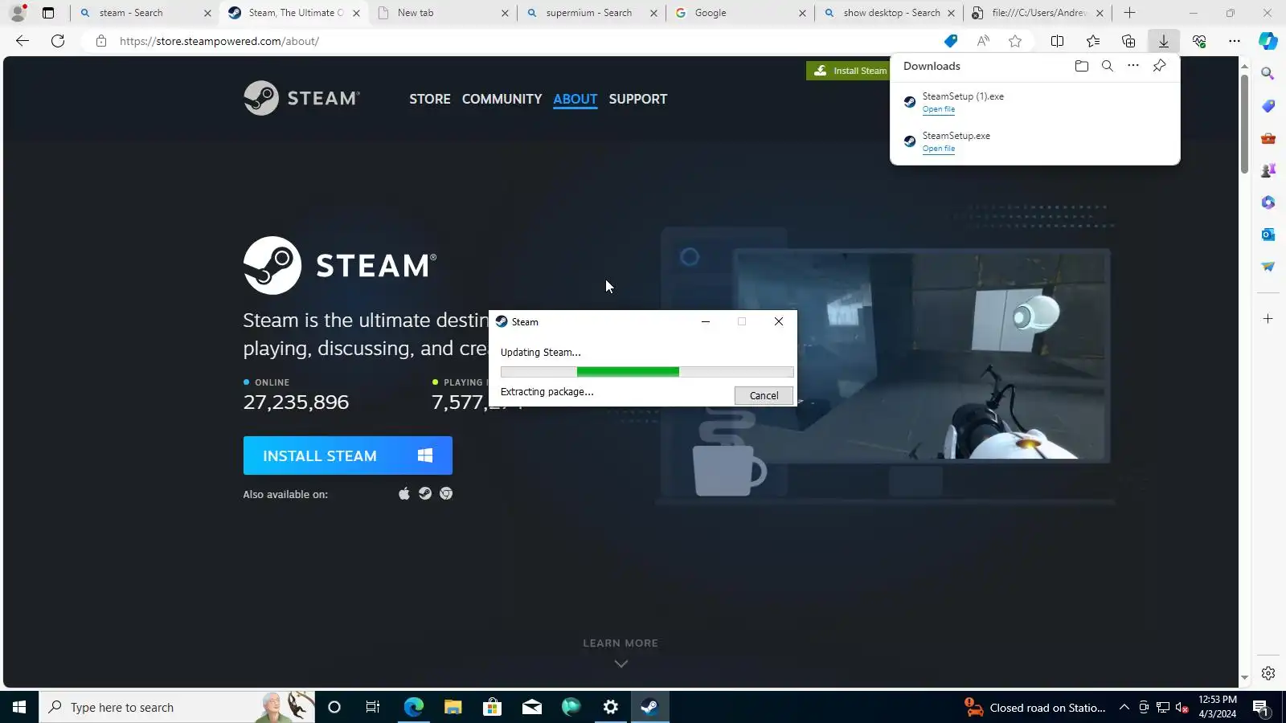
Task: Open Browser essentials heart icon
Action: point(1199,41)
